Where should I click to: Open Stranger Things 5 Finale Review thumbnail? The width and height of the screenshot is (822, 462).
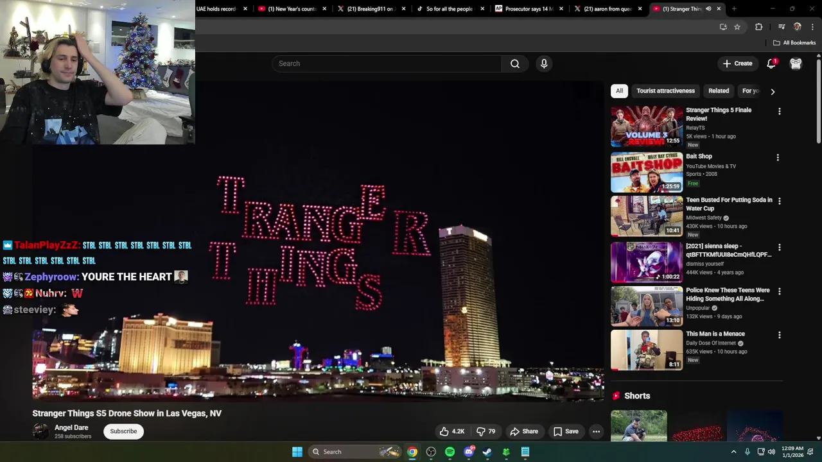tap(647, 126)
